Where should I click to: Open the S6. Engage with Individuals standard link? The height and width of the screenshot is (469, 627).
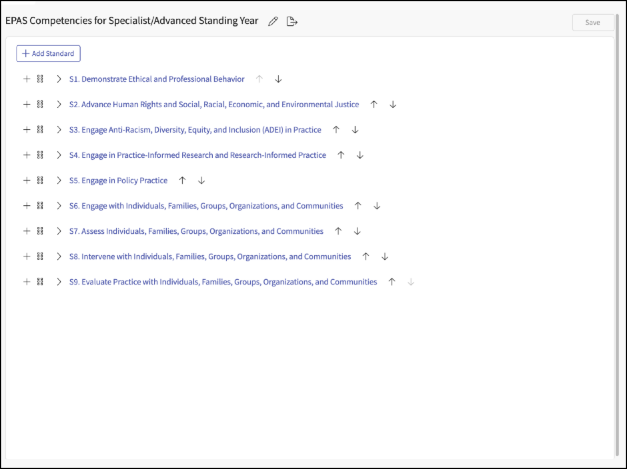coord(206,206)
